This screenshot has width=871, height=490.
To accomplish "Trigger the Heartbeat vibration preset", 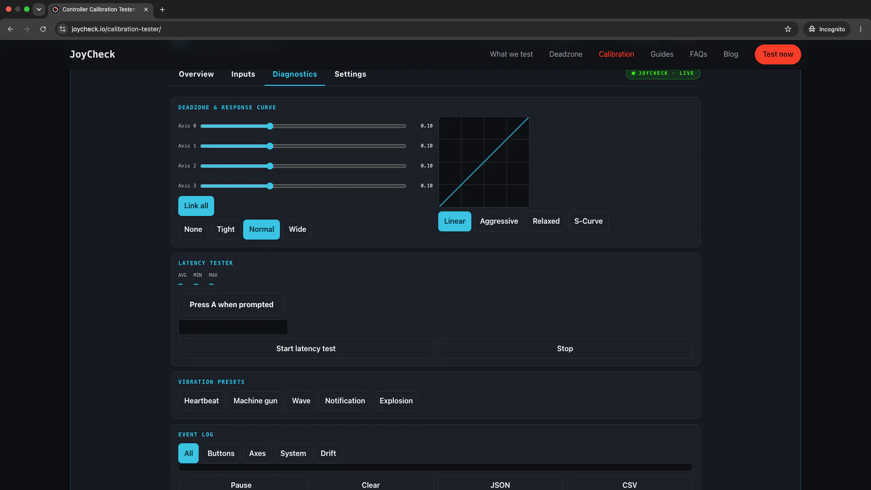I will [x=201, y=401].
